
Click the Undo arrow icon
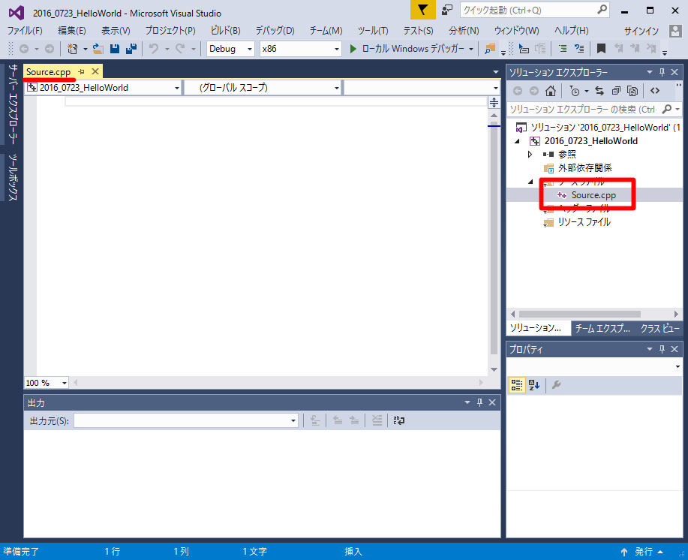click(154, 49)
